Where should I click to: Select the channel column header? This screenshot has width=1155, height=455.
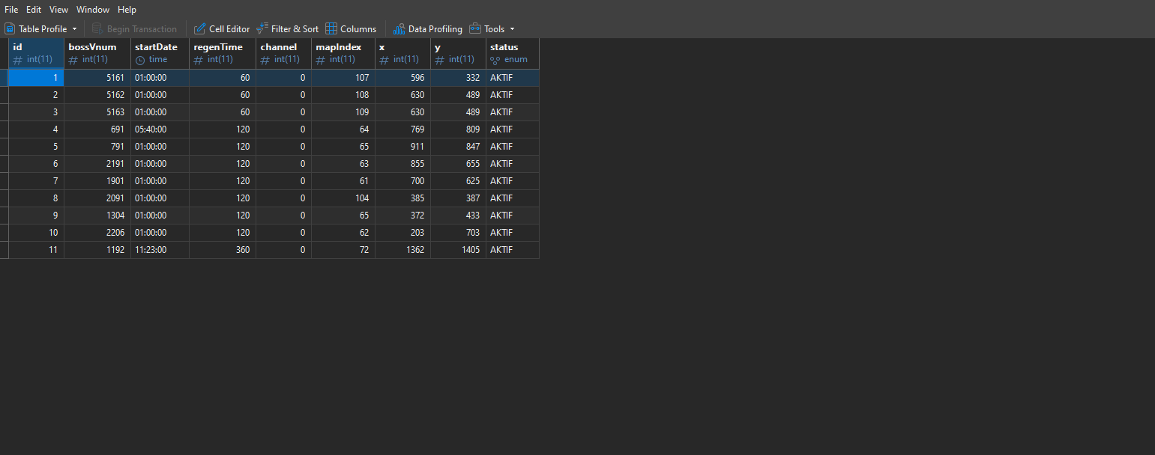283,53
